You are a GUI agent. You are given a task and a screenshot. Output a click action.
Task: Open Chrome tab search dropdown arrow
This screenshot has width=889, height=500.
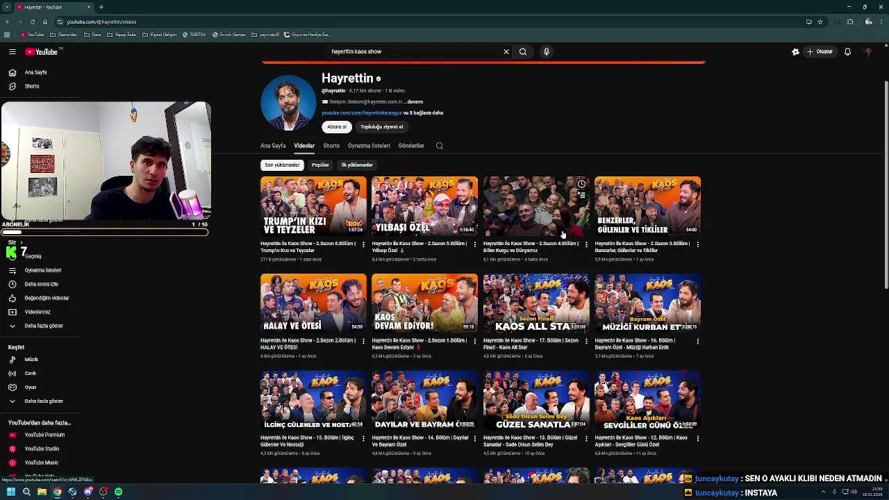pyautogui.click(x=6, y=7)
